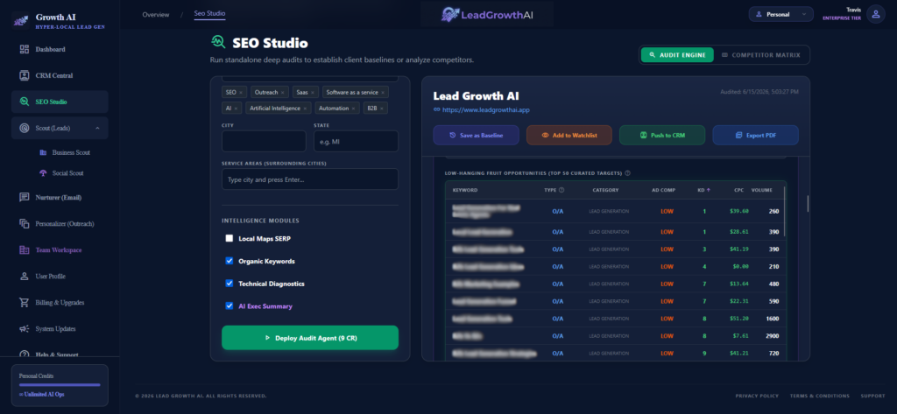
Task: Collapse the Scout (Leads) chevron
Action: click(97, 128)
